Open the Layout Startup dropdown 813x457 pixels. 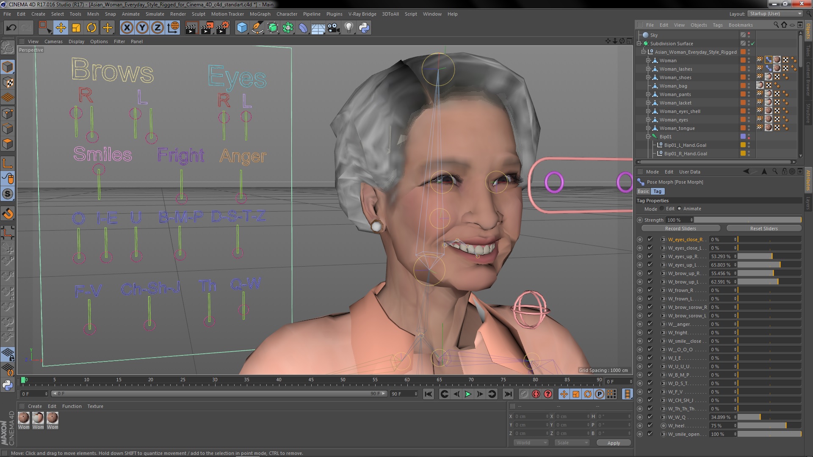pos(775,14)
